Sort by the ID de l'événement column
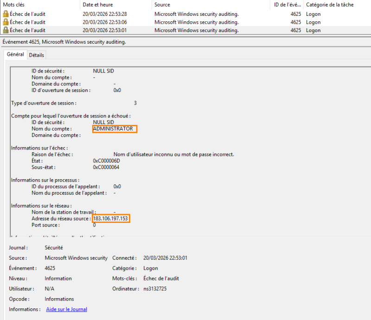This screenshot has height=320, width=371. 287,5
